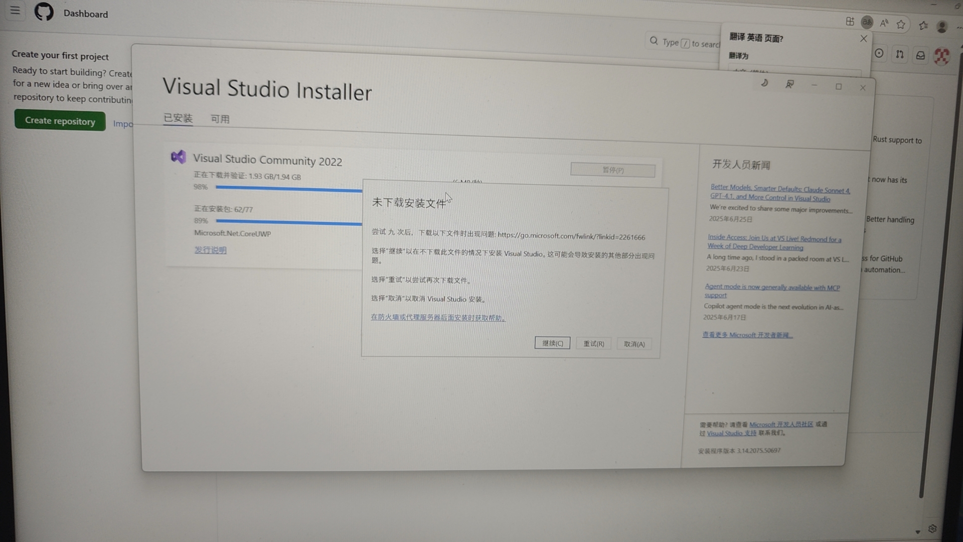
Task: Open the Agent mode generally available news link
Action: pyautogui.click(x=772, y=291)
